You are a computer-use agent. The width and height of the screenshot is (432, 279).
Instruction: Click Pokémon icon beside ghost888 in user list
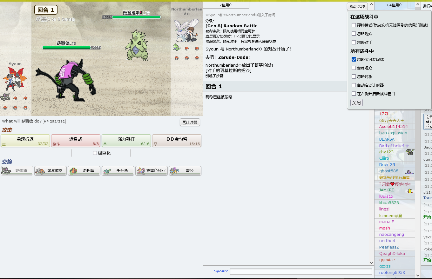(x=409, y=171)
